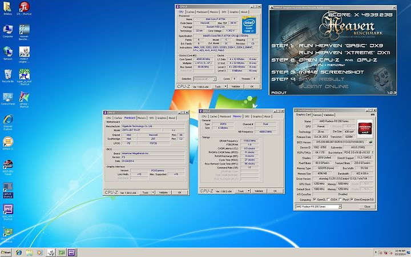Click Validate in the CPU tab window
Viewport: 411px width, 257px height.
pyautogui.click(x=235, y=86)
